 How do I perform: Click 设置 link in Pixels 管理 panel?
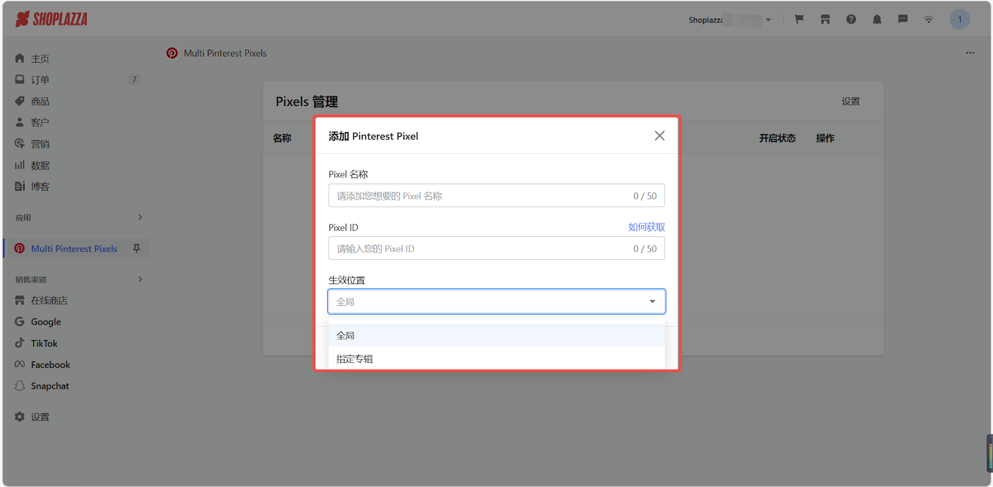click(x=850, y=101)
